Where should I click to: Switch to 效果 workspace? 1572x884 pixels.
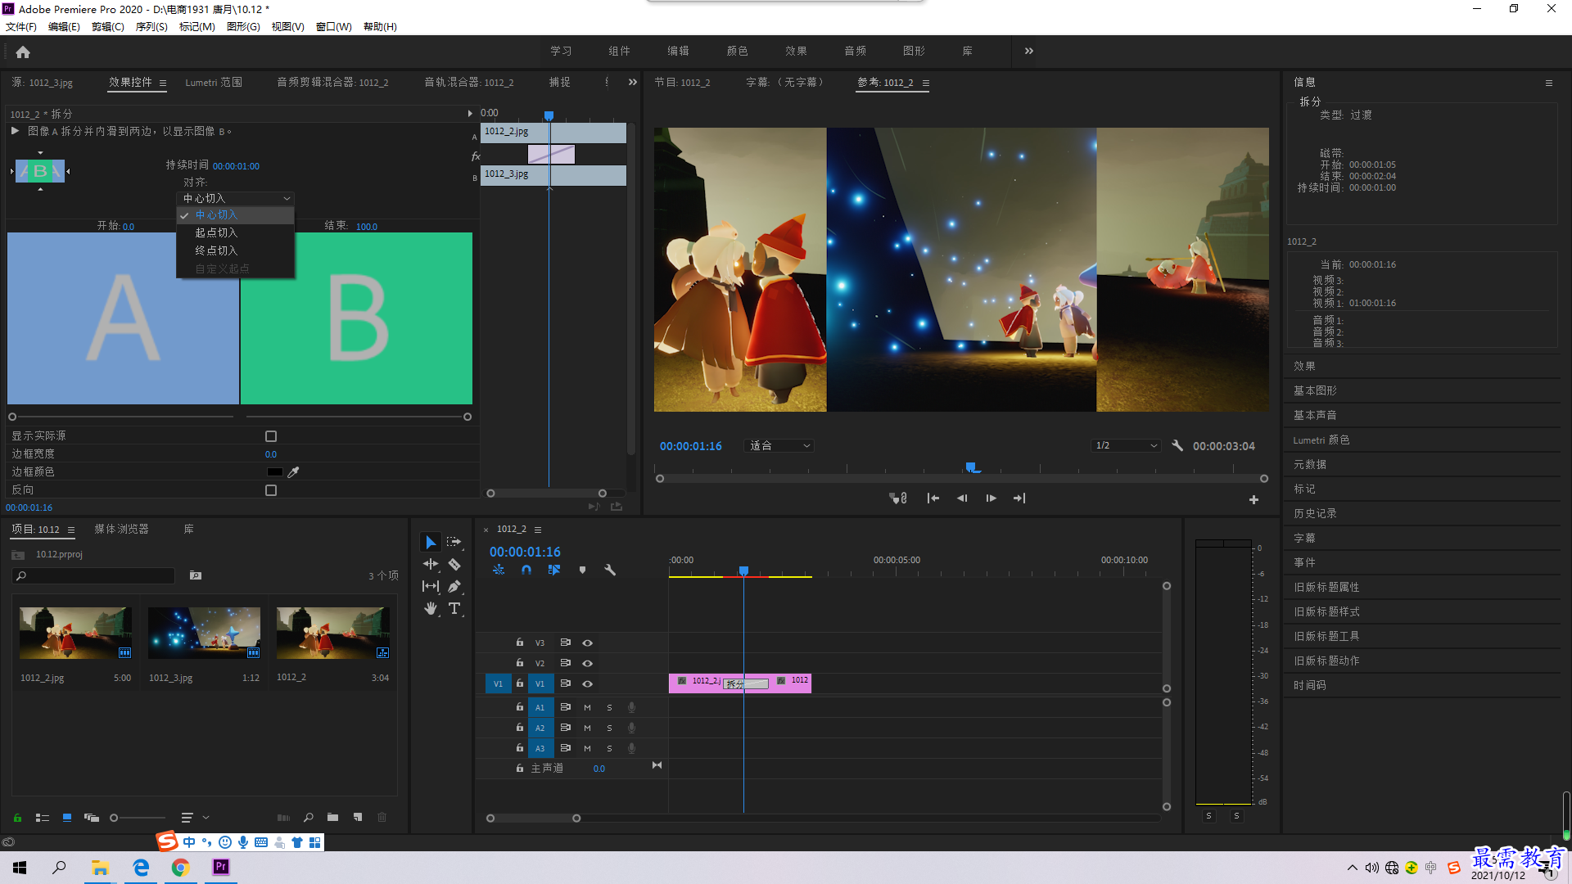797,52
